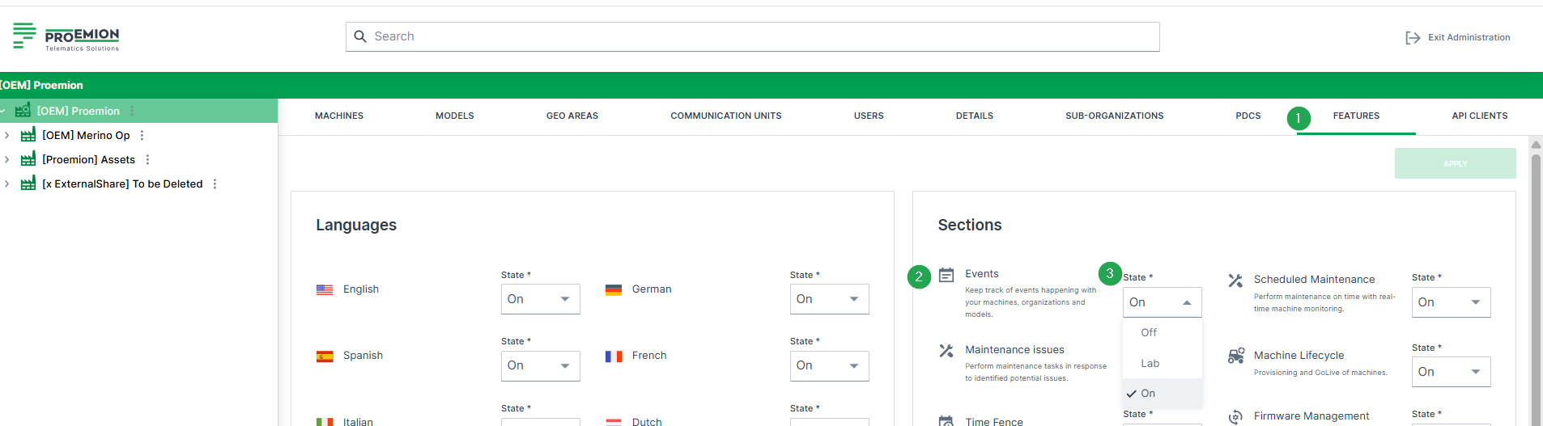Click the vertical scrollbar on the right
This screenshot has height=426, width=1543.
tap(1535, 283)
